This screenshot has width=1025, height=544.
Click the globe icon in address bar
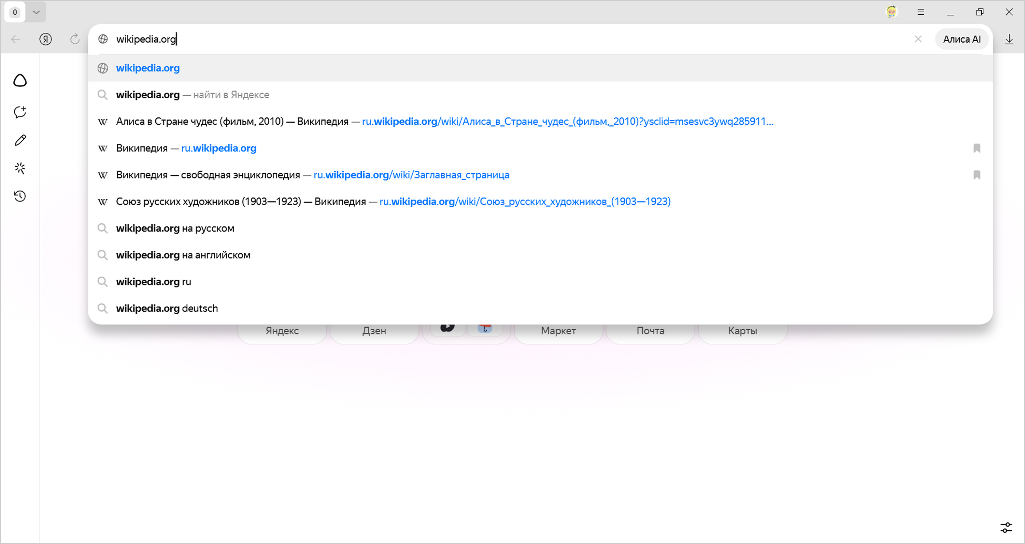(103, 39)
